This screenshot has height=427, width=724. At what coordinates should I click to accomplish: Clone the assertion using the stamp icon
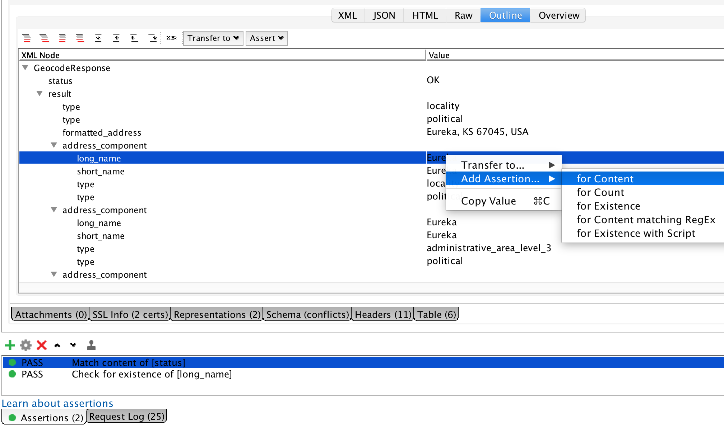click(x=91, y=345)
